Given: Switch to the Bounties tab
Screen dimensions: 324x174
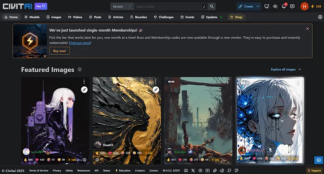Looking at the screenshot, I should (139, 17).
